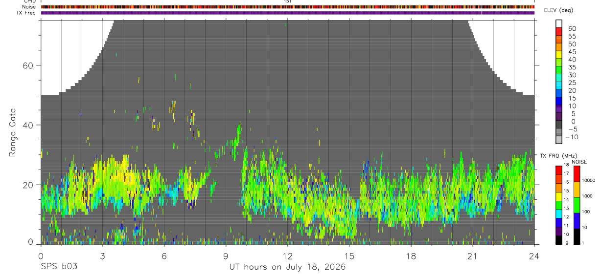The width and height of the screenshot is (601, 277).
Task: Click the 21 UT hour tick label
Action: 473,256
